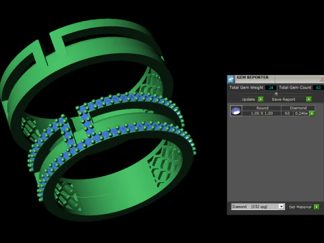
Task: Click the 'Total Gem Count' label
Action: pyautogui.click(x=295, y=88)
